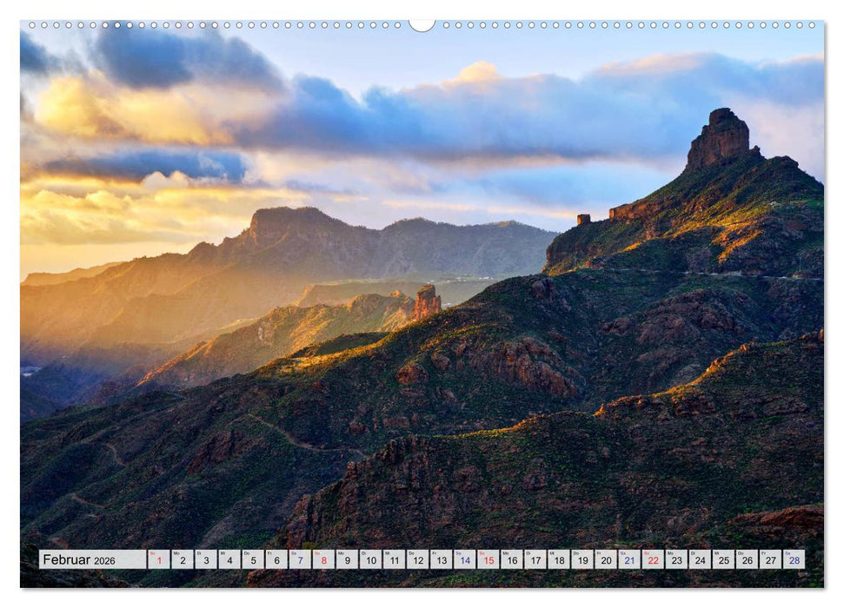The height and width of the screenshot is (608, 844).
Task: Click the red date 15 cell
Action: [488, 559]
